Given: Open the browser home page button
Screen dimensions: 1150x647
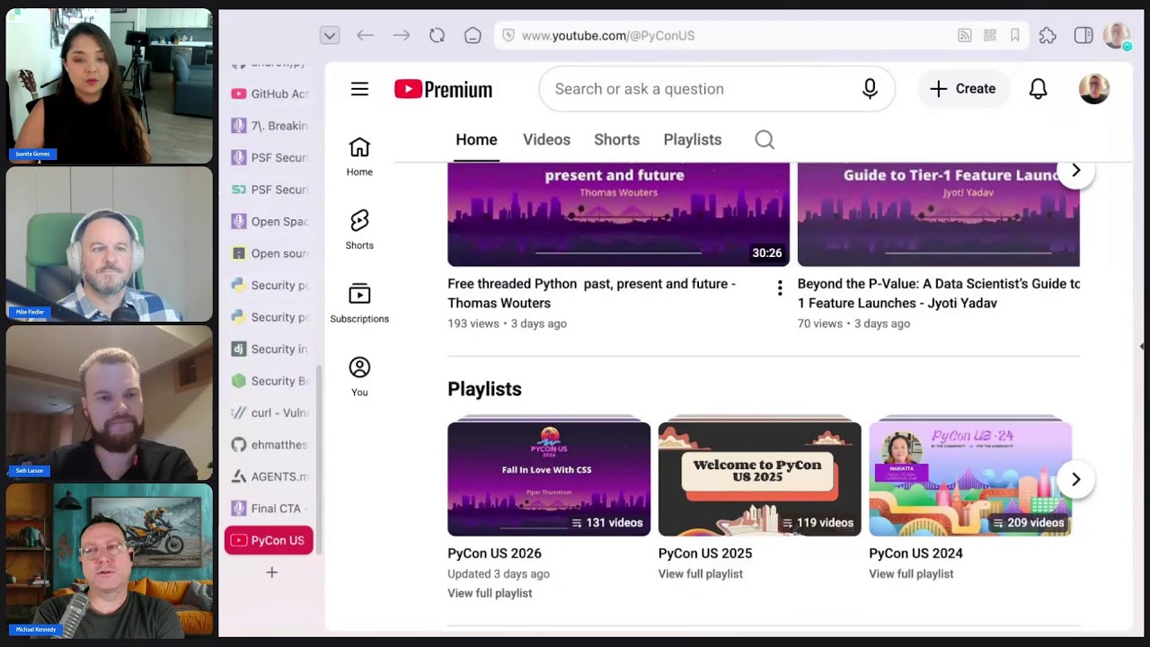Looking at the screenshot, I should (473, 35).
